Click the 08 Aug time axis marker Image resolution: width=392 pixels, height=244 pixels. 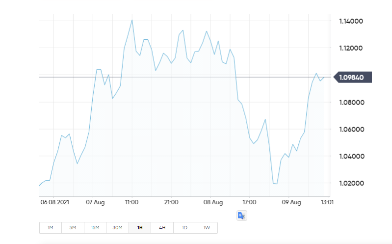213,202
